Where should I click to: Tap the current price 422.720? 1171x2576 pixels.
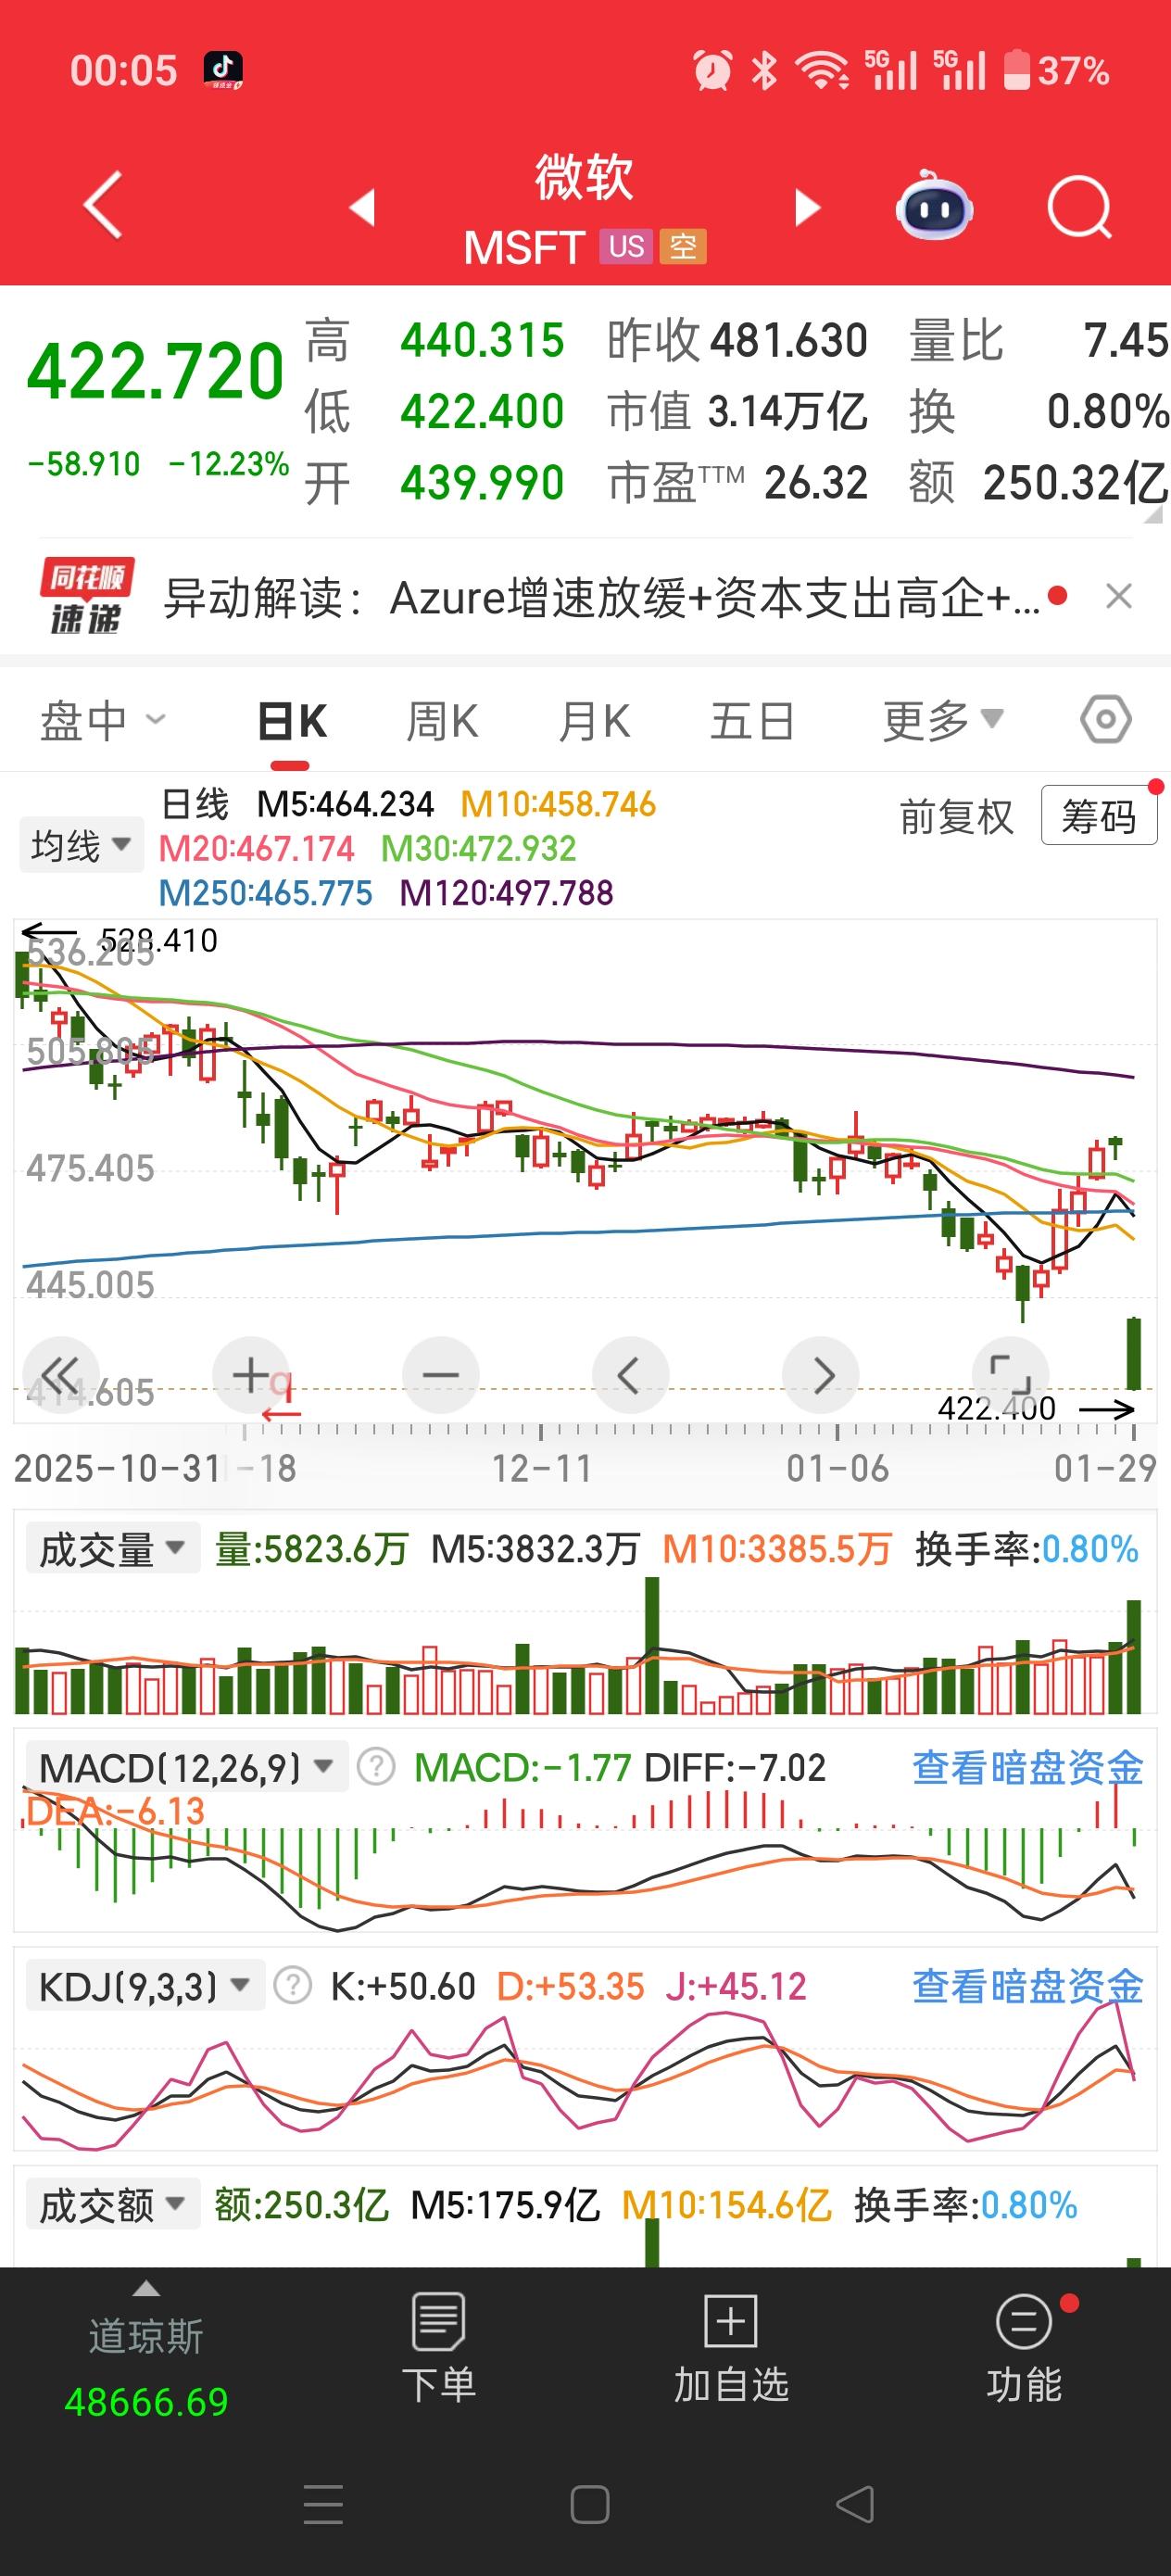tap(155, 372)
